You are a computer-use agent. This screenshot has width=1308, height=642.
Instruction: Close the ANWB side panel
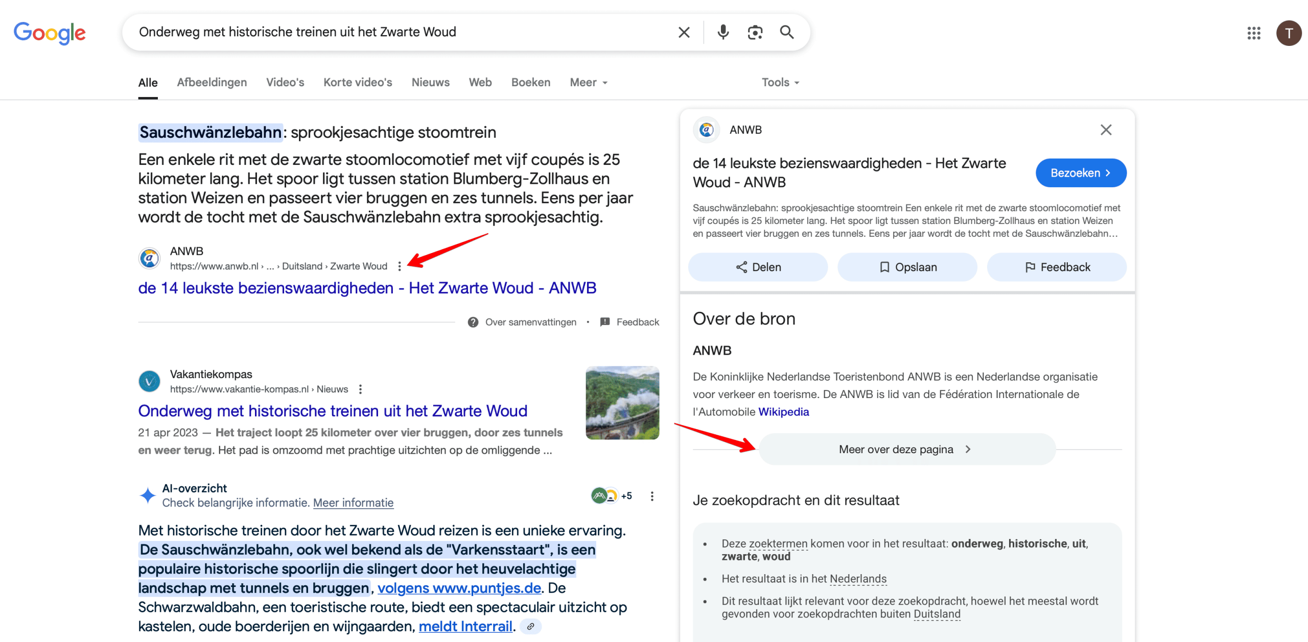[x=1106, y=130]
